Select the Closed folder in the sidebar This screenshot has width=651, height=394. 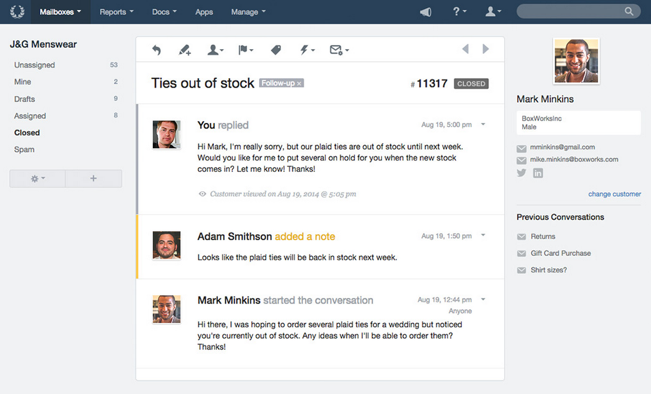tap(26, 132)
